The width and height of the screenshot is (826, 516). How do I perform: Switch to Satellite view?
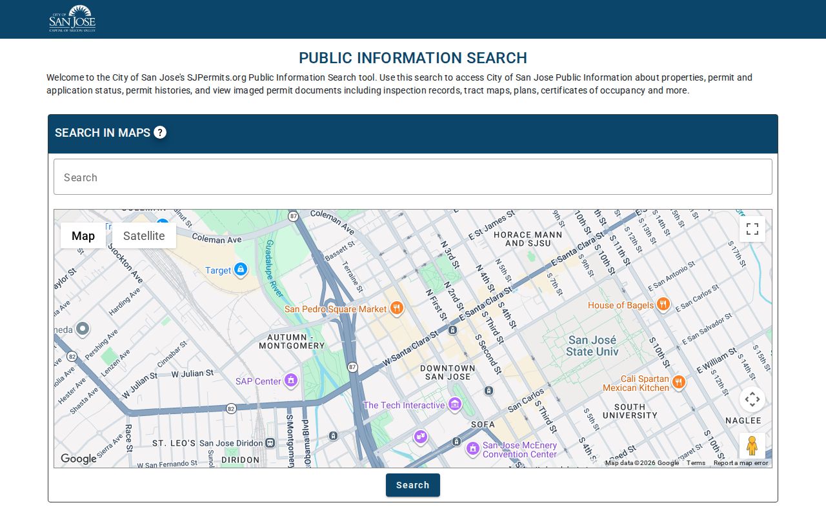click(x=144, y=235)
